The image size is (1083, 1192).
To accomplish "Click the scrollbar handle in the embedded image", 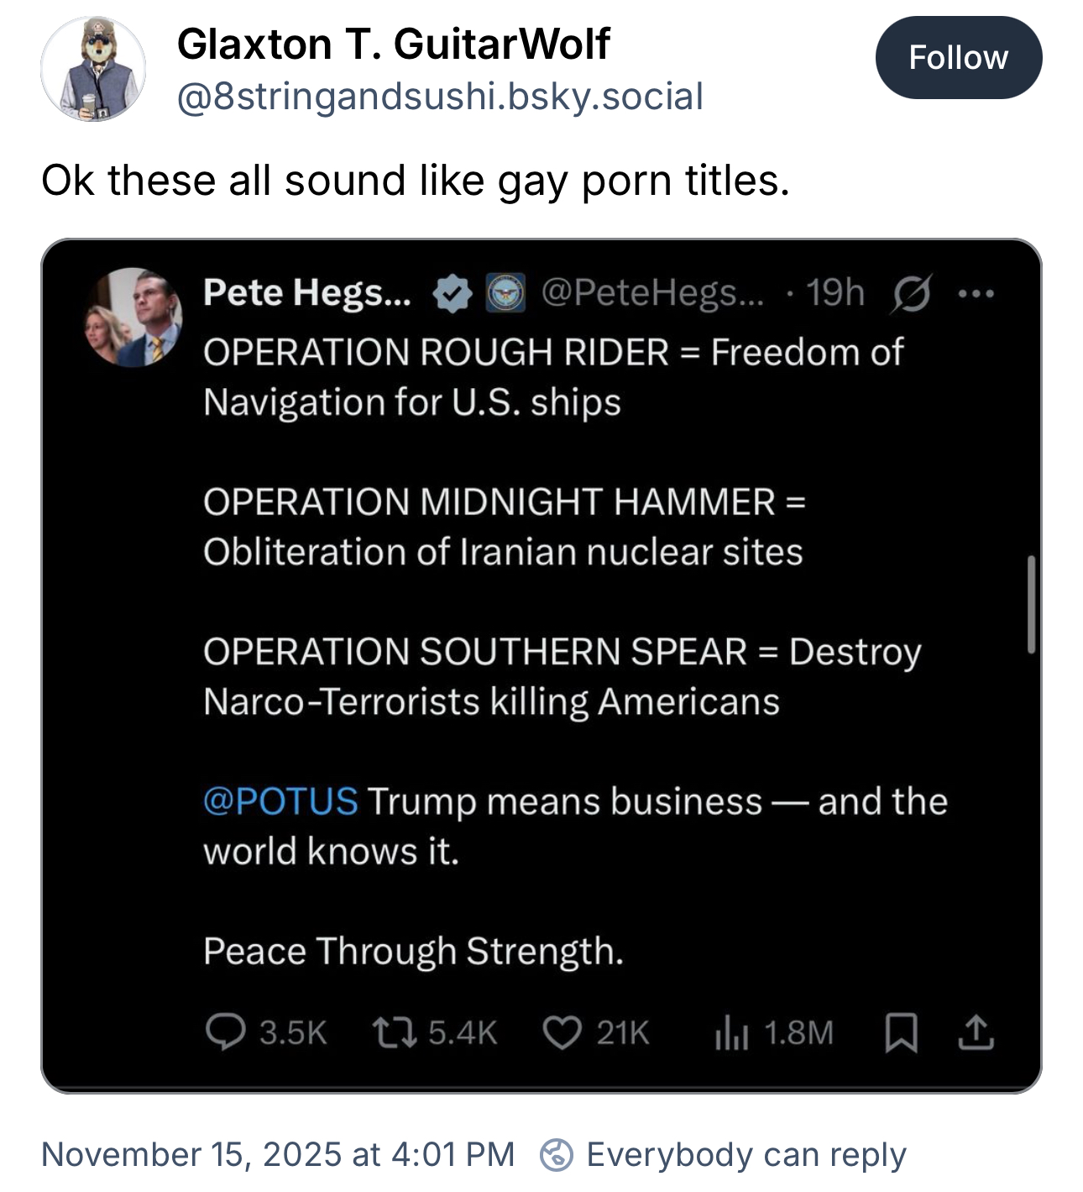I will coord(1031,604).
